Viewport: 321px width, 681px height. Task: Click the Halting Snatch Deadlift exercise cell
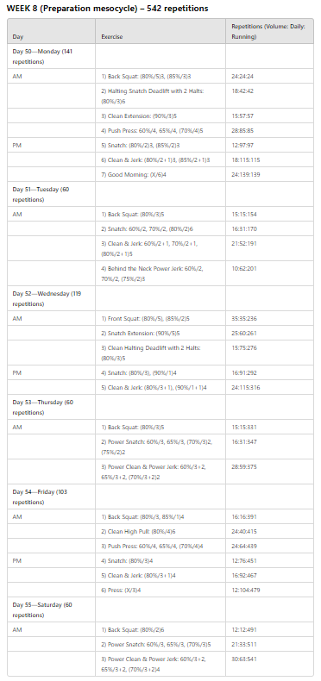point(160,96)
